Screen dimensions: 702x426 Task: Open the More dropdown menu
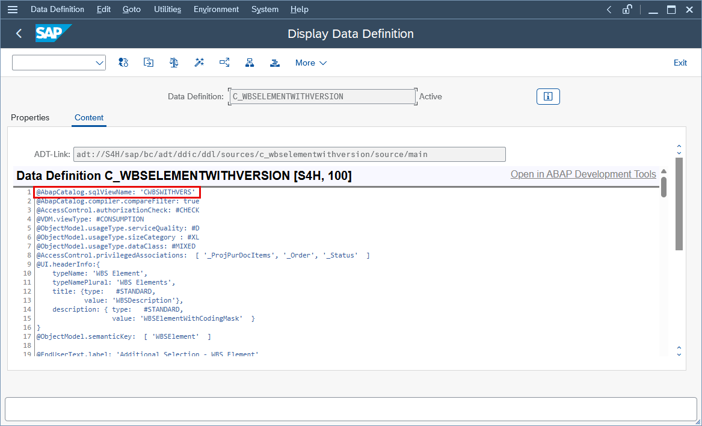click(x=310, y=63)
